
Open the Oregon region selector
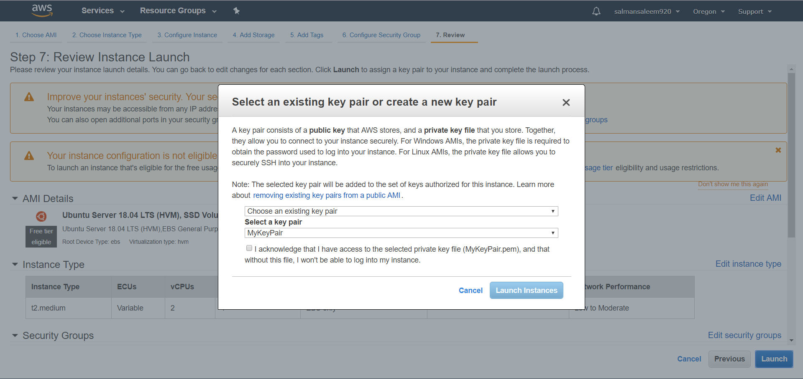point(708,11)
